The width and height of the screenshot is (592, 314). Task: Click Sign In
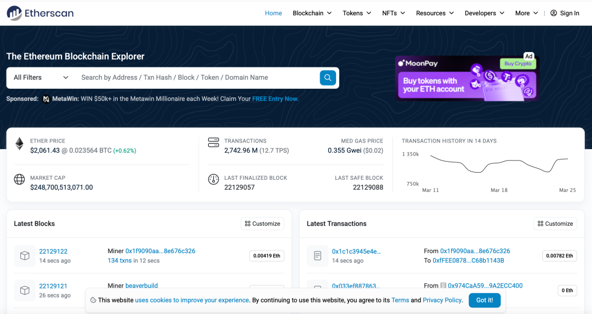565,13
